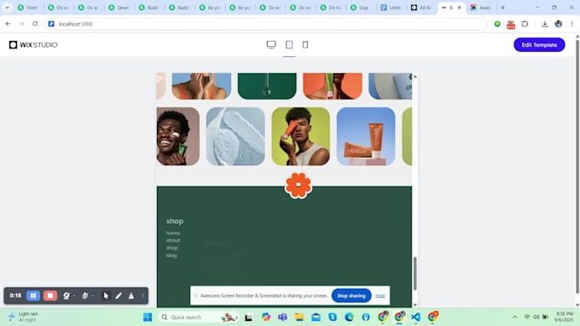Open the browser profile avatar
The height and width of the screenshot is (326, 580).
(558, 24)
